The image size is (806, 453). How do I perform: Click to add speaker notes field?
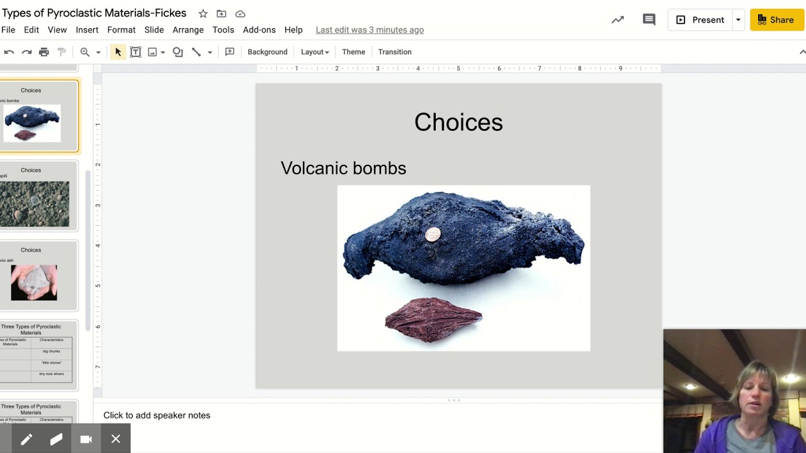[x=157, y=415]
